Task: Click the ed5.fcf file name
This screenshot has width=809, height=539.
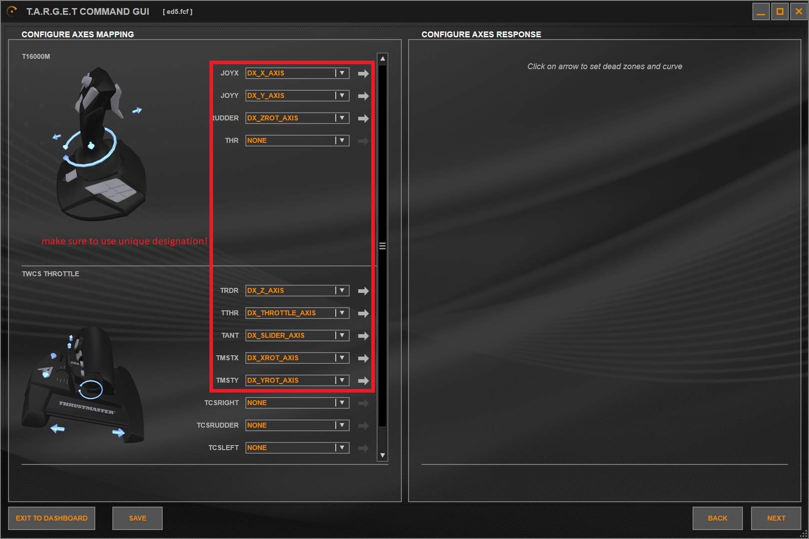Action: point(177,11)
